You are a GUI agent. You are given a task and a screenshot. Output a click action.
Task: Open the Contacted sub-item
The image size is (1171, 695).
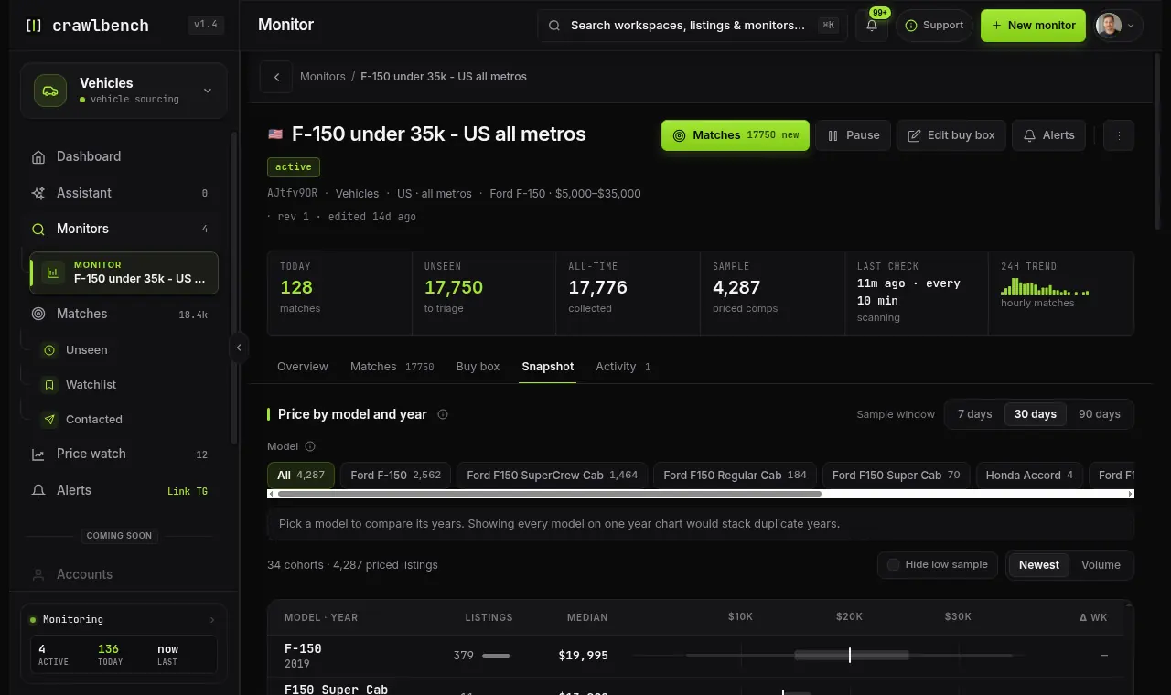(x=127, y=420)
